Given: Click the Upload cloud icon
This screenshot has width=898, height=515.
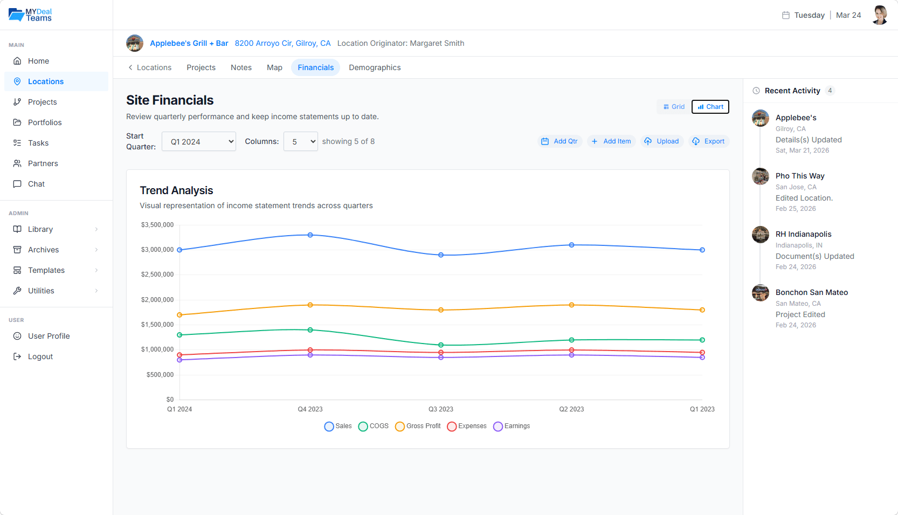Looking at the screenshot, I should (x=648, y=141).
